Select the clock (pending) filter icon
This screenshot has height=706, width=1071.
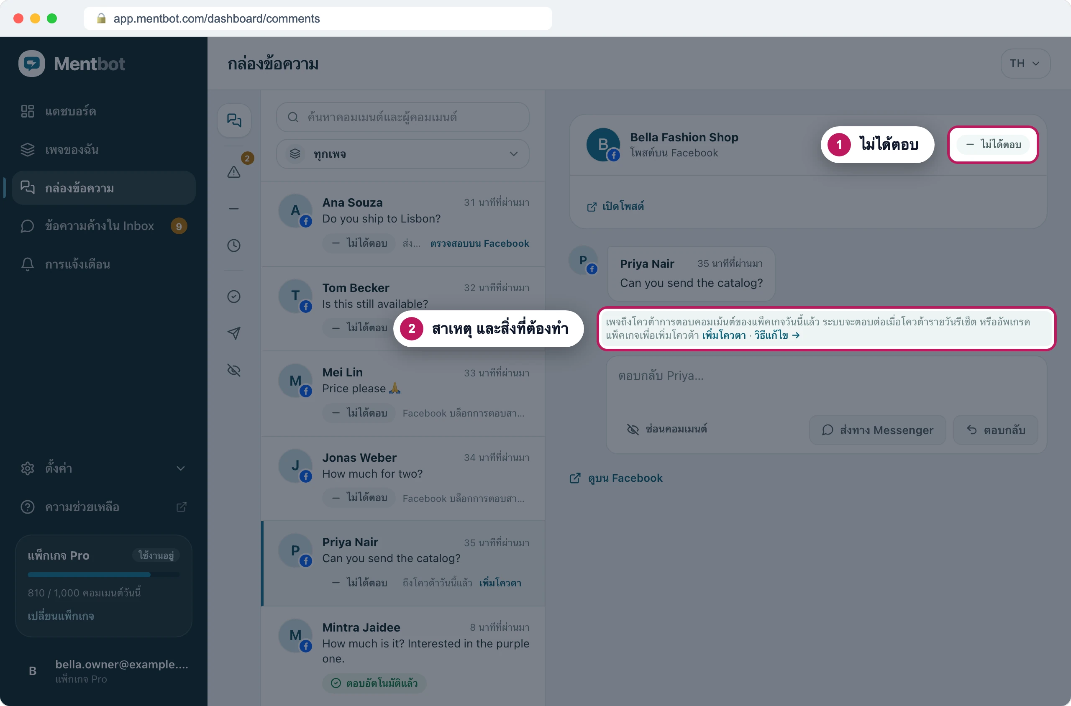pyautogui.click(x=234, y=246)
